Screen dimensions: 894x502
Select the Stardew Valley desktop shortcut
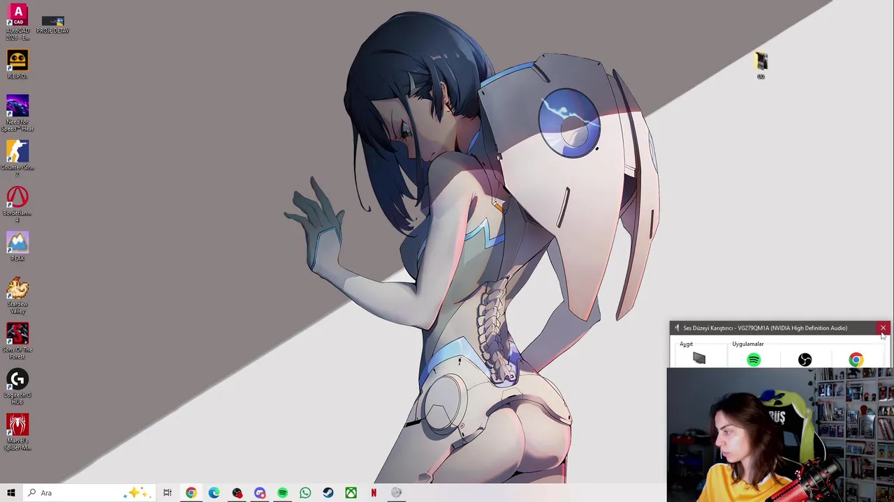[x=17, y=296]
